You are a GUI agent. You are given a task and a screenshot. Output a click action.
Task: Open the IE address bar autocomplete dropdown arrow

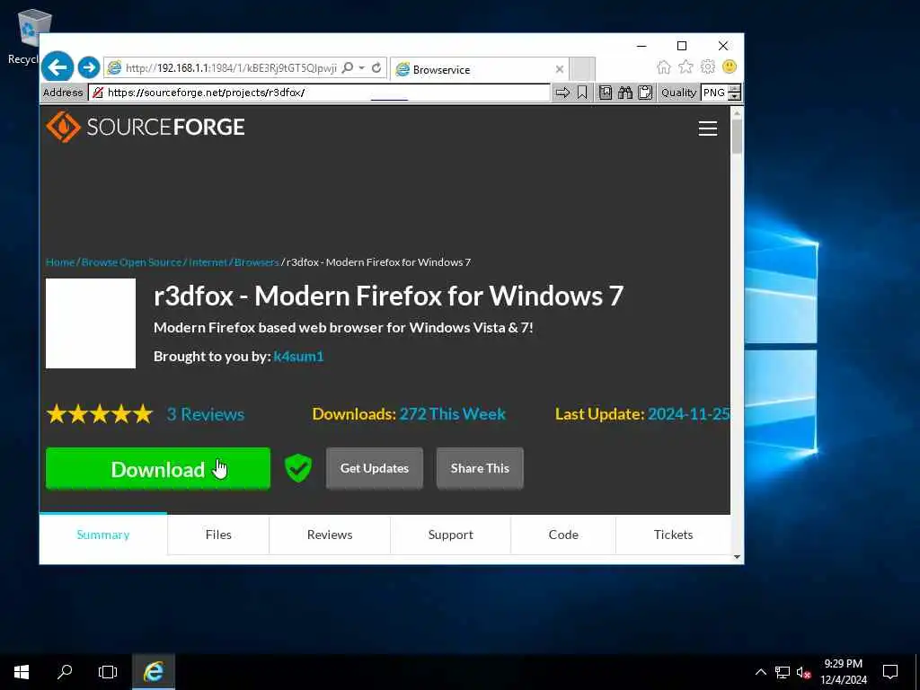tap(362, 68)
